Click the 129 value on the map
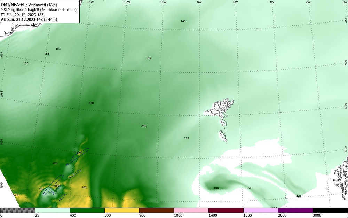The height and width of the screenshot is (218, 348). coord(187,138)
